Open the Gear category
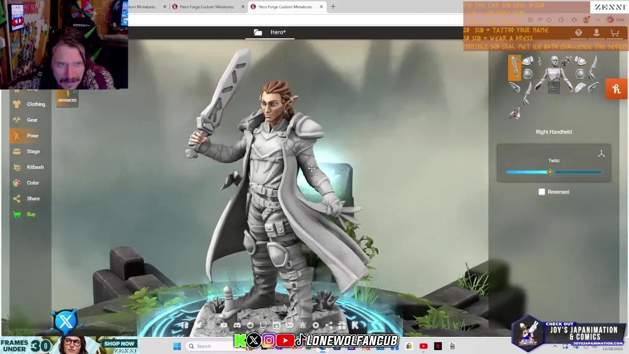Image resolution: width=629 pixels, height=354 pixels. 29,120
